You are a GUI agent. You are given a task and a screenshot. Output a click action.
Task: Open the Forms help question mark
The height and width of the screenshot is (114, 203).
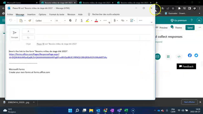point(191,20)
